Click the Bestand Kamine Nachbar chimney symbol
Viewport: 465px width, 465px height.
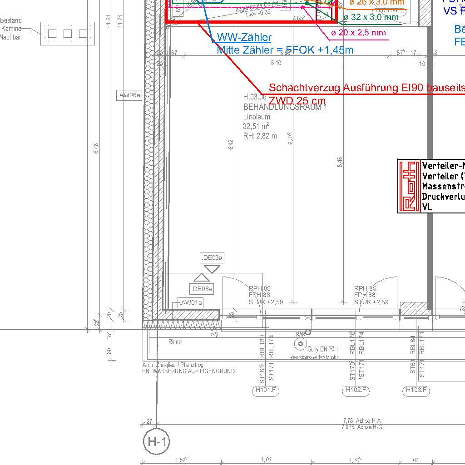coord(68,34)
